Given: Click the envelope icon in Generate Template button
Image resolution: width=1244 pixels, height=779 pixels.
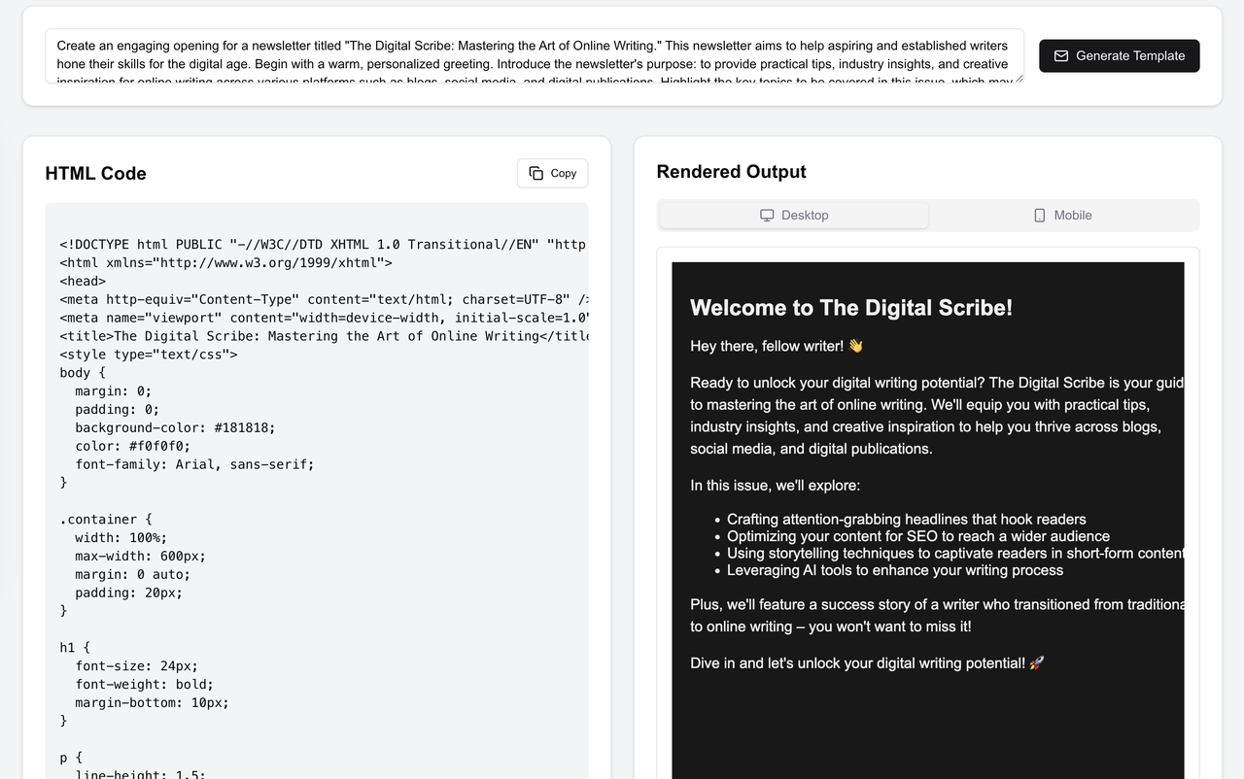Looking at the screenshot, I should point(1062,55).
